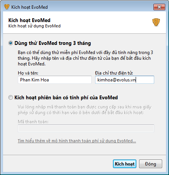
Task: Click the email address input field
Action: [125, 80]
